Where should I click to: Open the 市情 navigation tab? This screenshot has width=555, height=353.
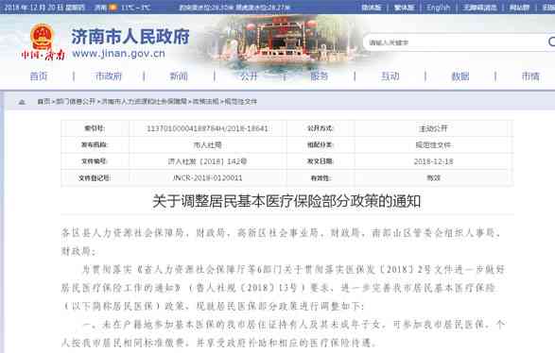coord(530,76)
